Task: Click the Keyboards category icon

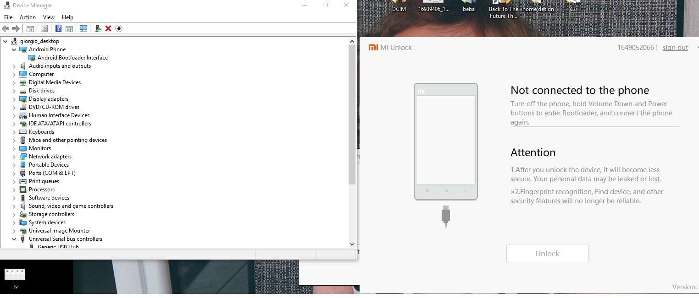Action: coord(23,132)
